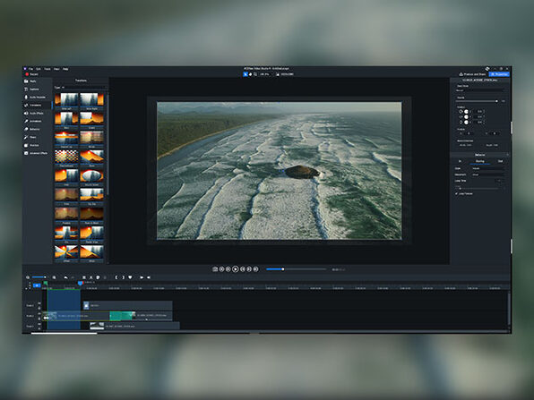Click the blue playback progress slider
The height and width of the screenshot is (400, 534).
[296, 269]
